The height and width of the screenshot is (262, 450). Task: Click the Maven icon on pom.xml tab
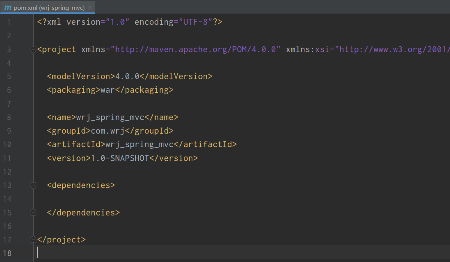tap(7, 8)
